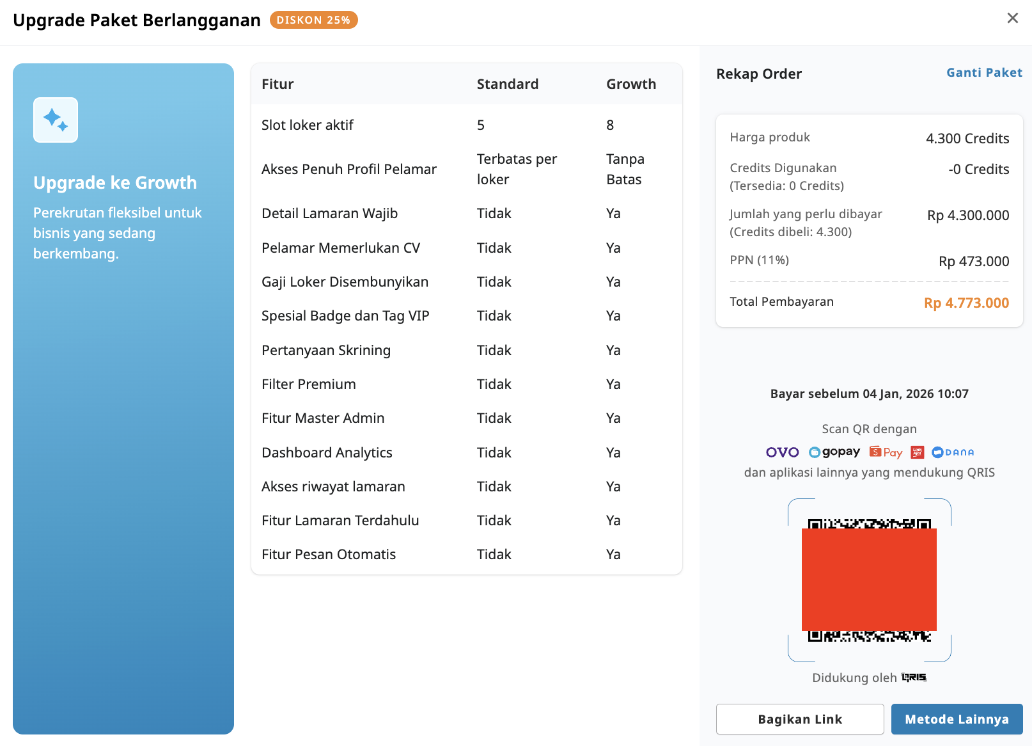Click the QR code image
The image size is (1032, 746).
(x=869, y=579)
